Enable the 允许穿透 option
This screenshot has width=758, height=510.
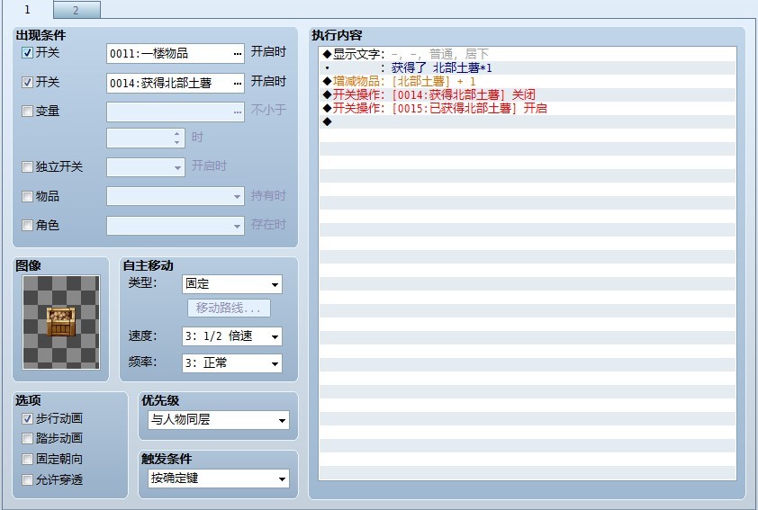[28, 479]
